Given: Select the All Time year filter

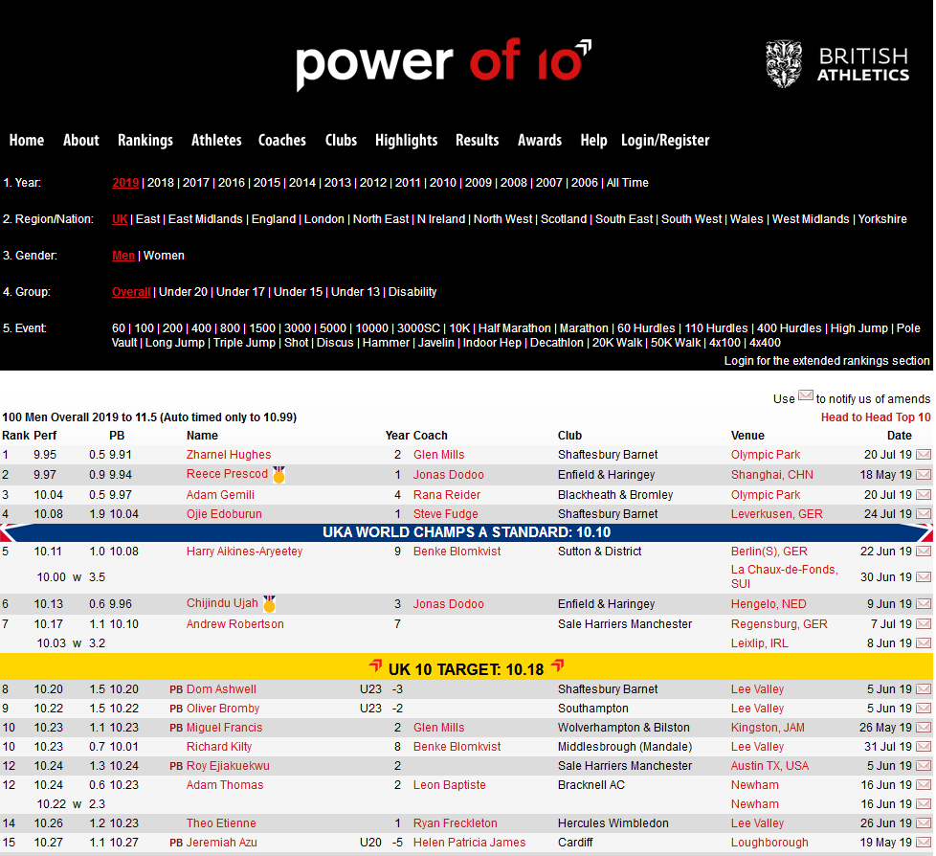Looking at the screenshot, I should click(x=628, y=183).
